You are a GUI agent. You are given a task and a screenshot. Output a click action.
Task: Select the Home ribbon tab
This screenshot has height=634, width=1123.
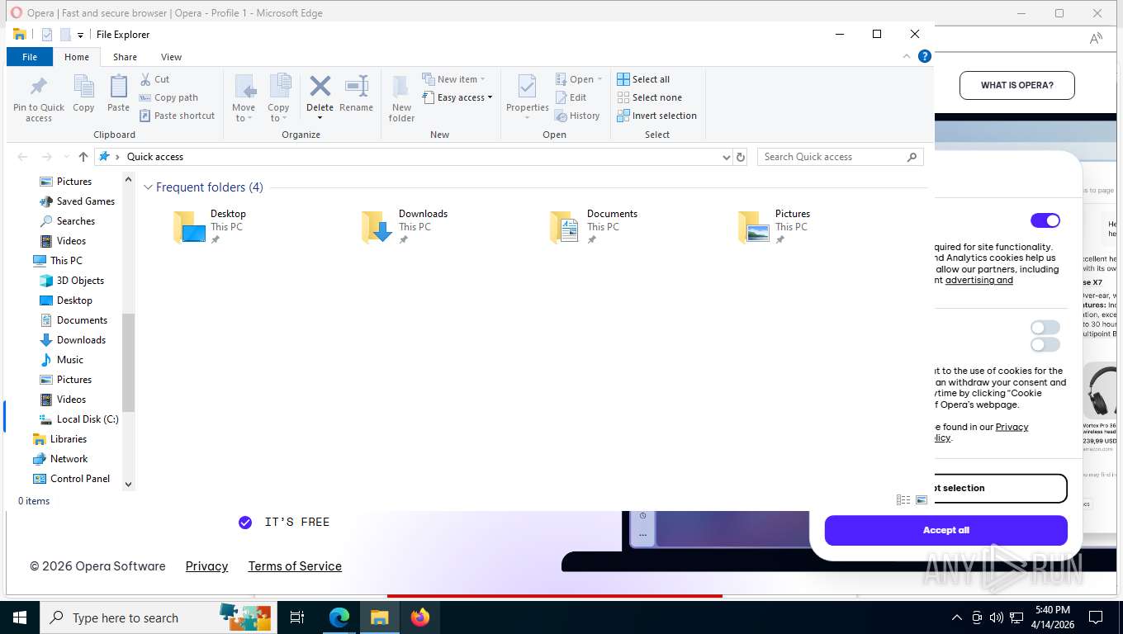click(77, 57)
